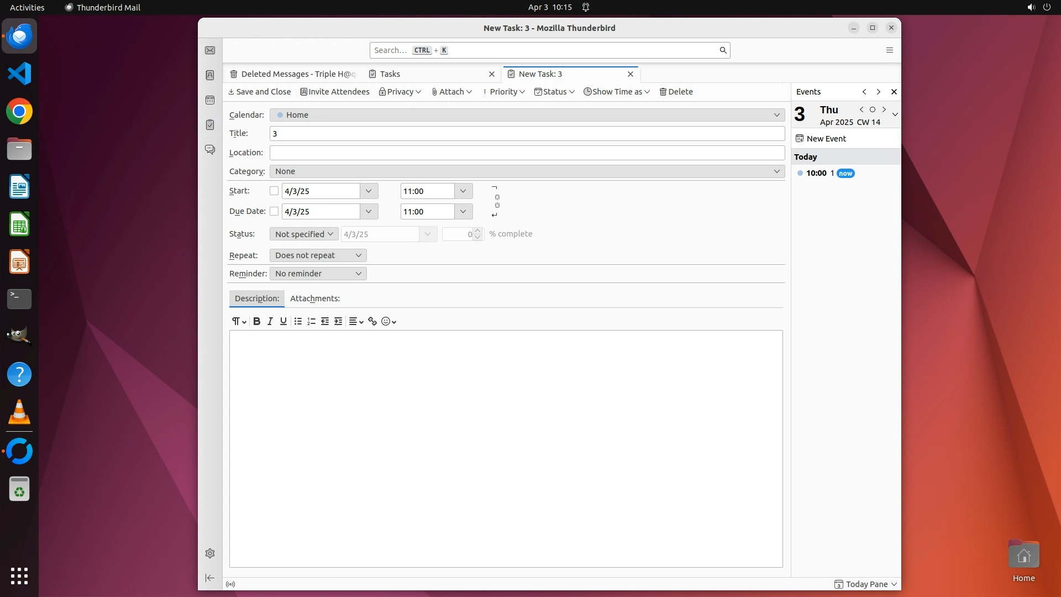Toggle the start/due date link icon
The height and width of the screenshot is (597, 1061).
497,201
